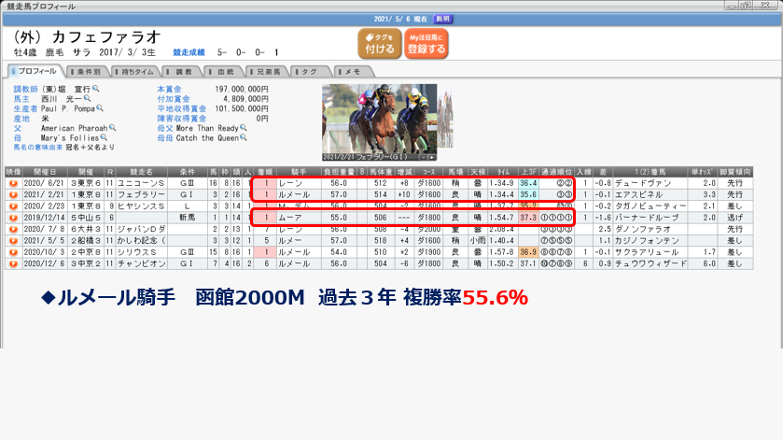Click the 競走成績 link

tap(177, 52)
